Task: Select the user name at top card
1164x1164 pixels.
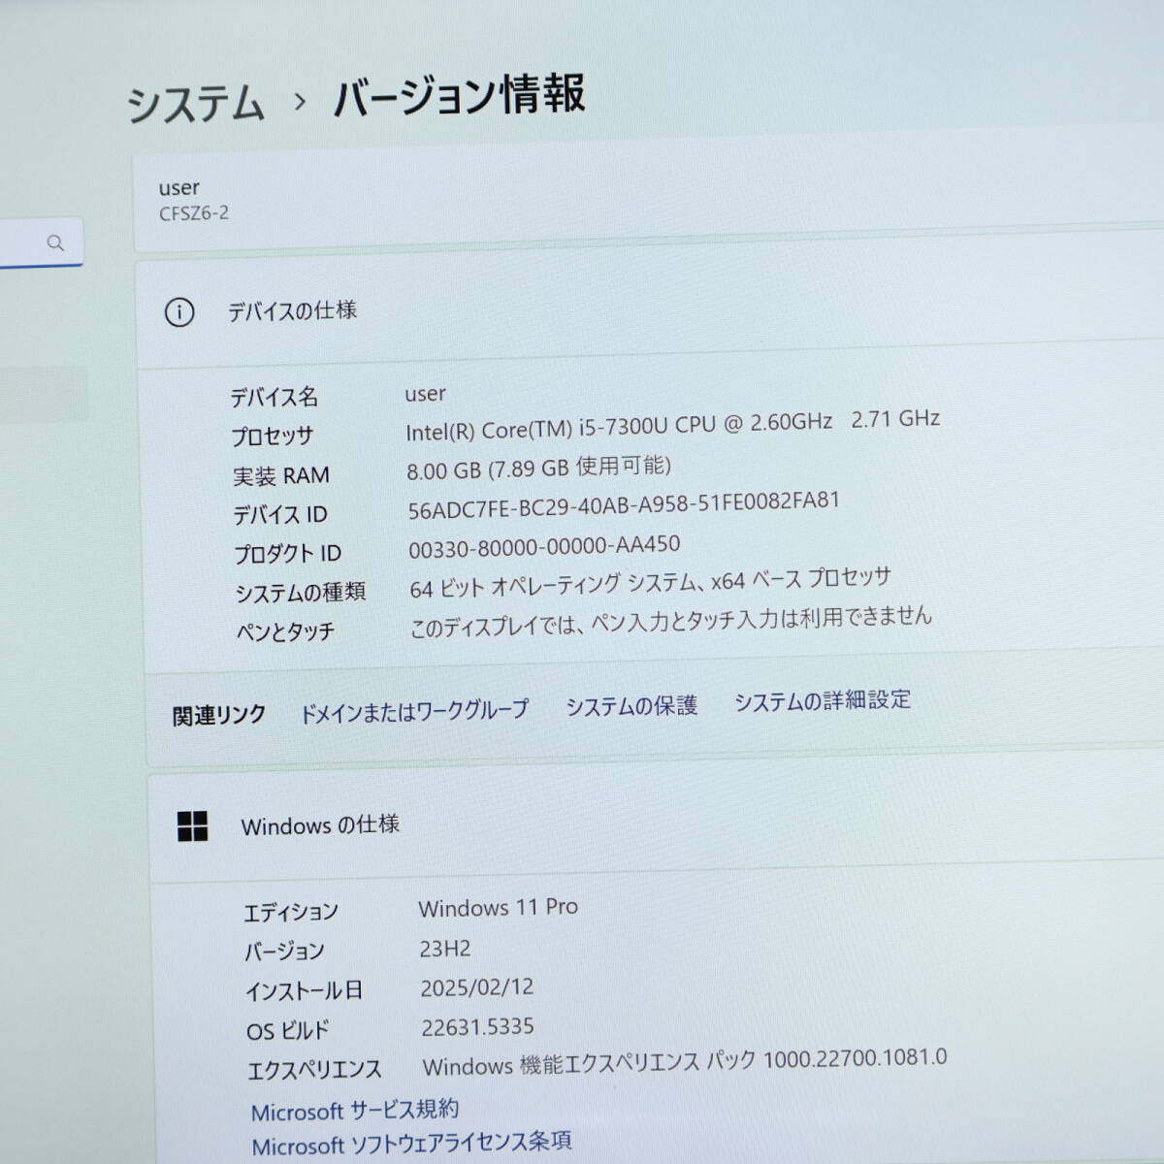Action: click(x=178, y=187)
